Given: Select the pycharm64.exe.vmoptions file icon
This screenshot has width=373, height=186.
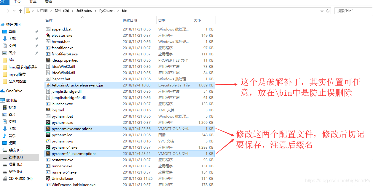Looking at the screenshot, I should coord(48,153).
